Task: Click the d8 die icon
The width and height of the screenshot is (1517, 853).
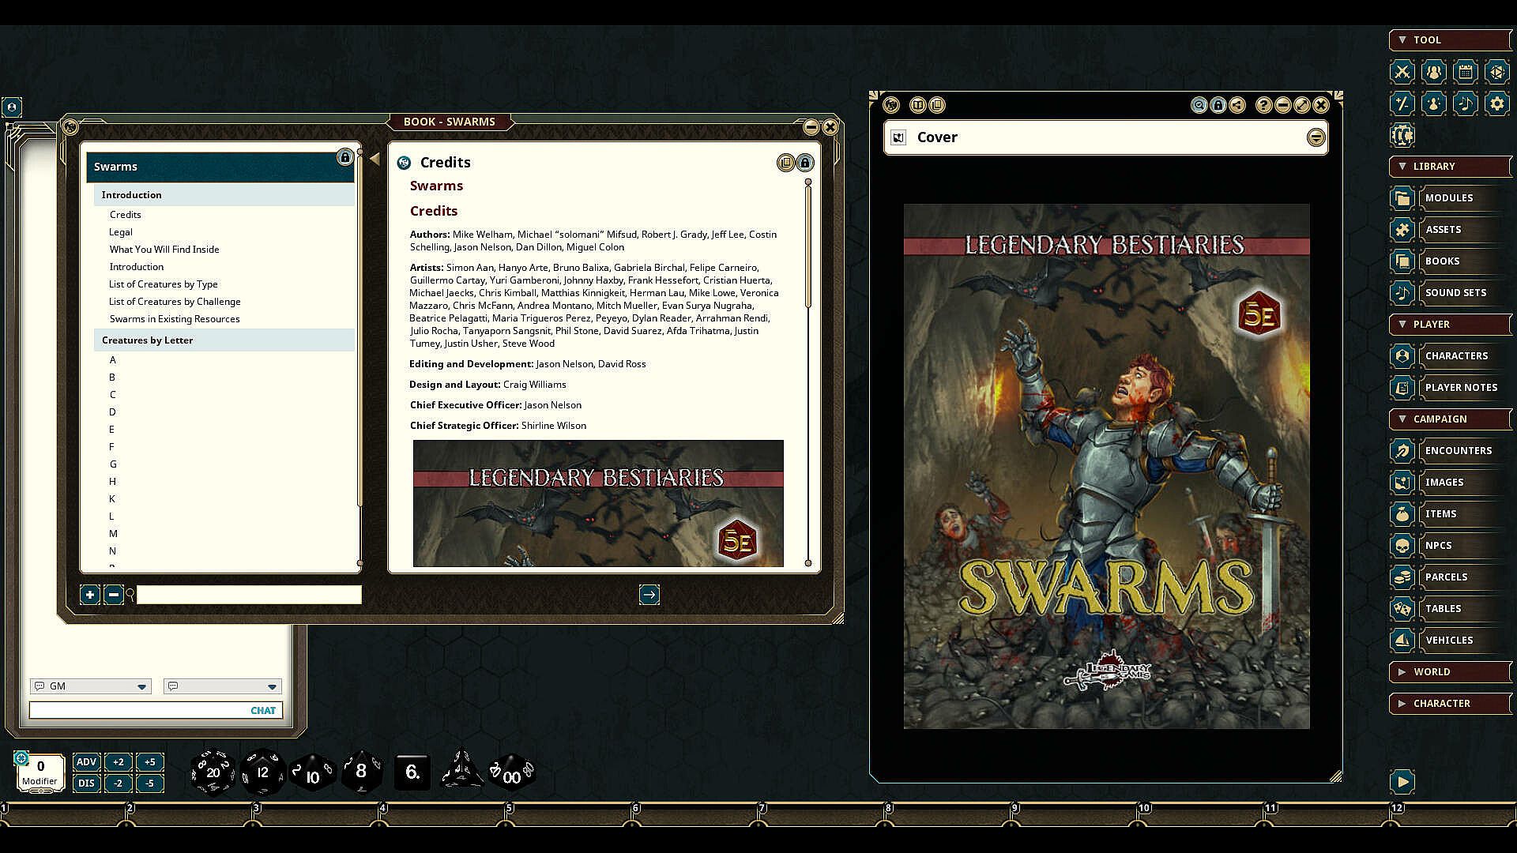Action: (361, 772)
